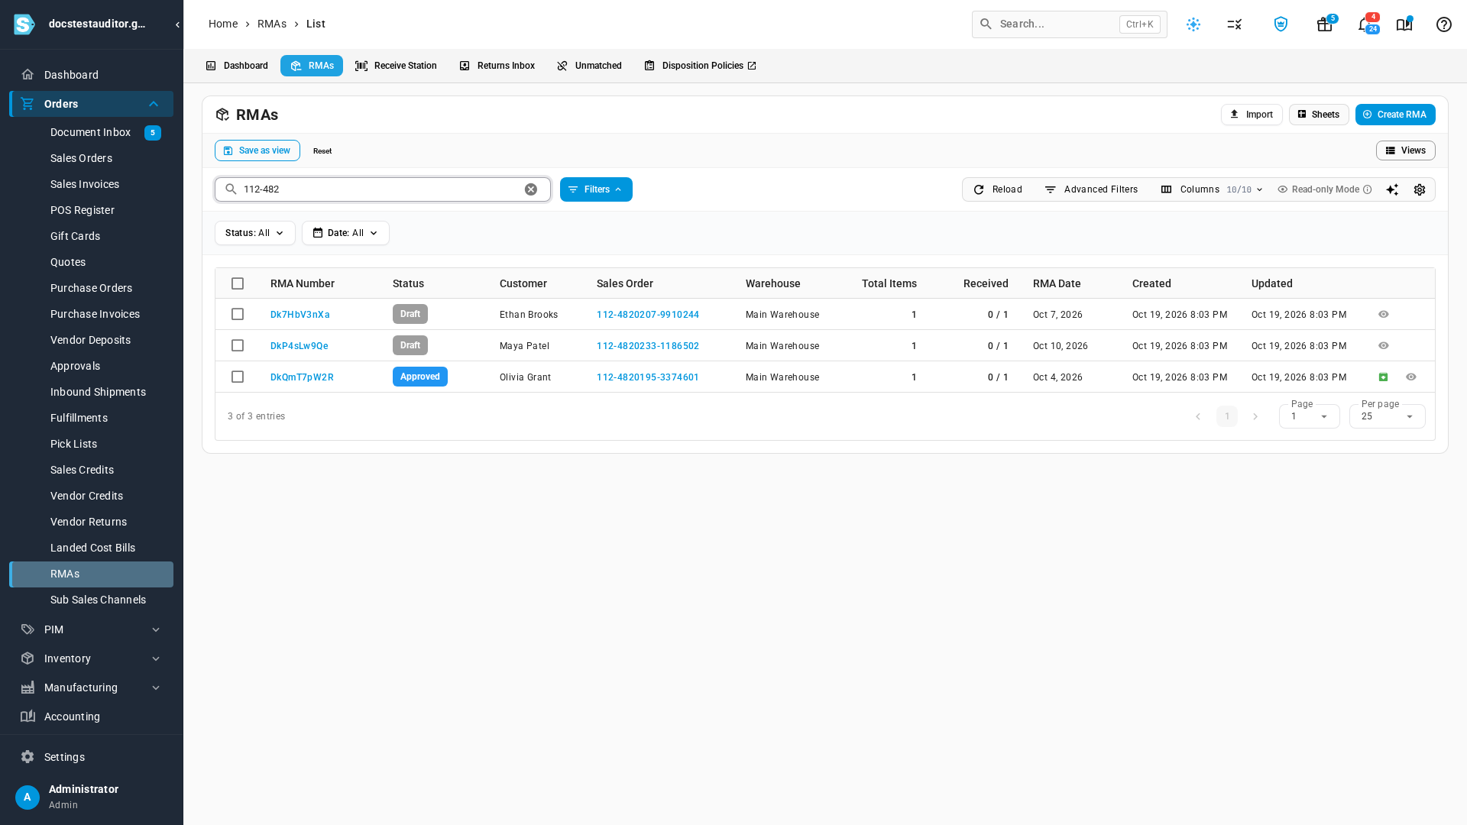Open sales order 112-4820233-1186502 link

[x=648, y=346]
